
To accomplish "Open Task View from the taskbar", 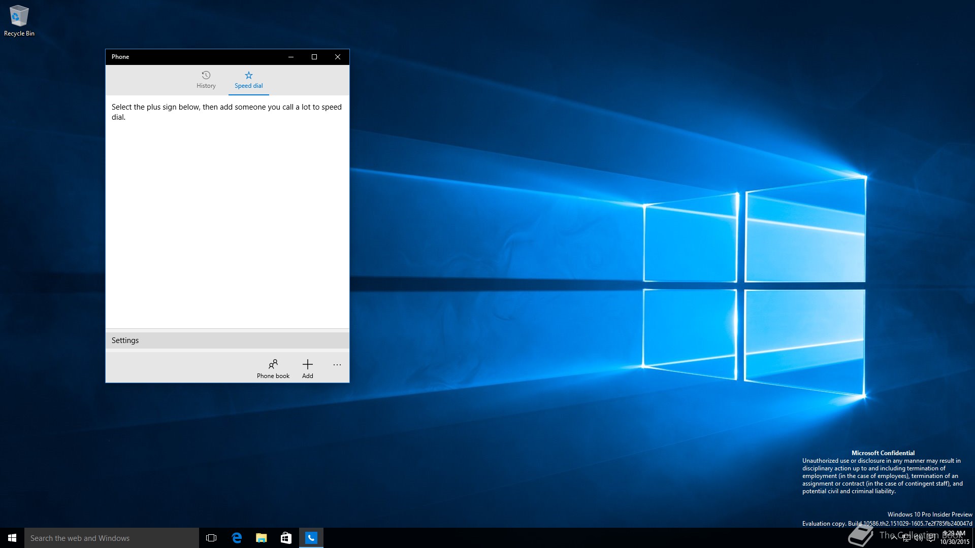I will pyautogui.click(x=211, y=538).
